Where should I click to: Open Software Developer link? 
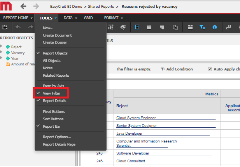tap(133, 153)
